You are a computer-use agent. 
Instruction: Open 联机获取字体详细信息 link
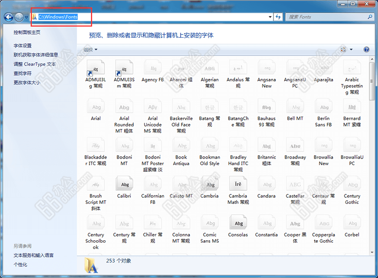click(x=36, y=55)
